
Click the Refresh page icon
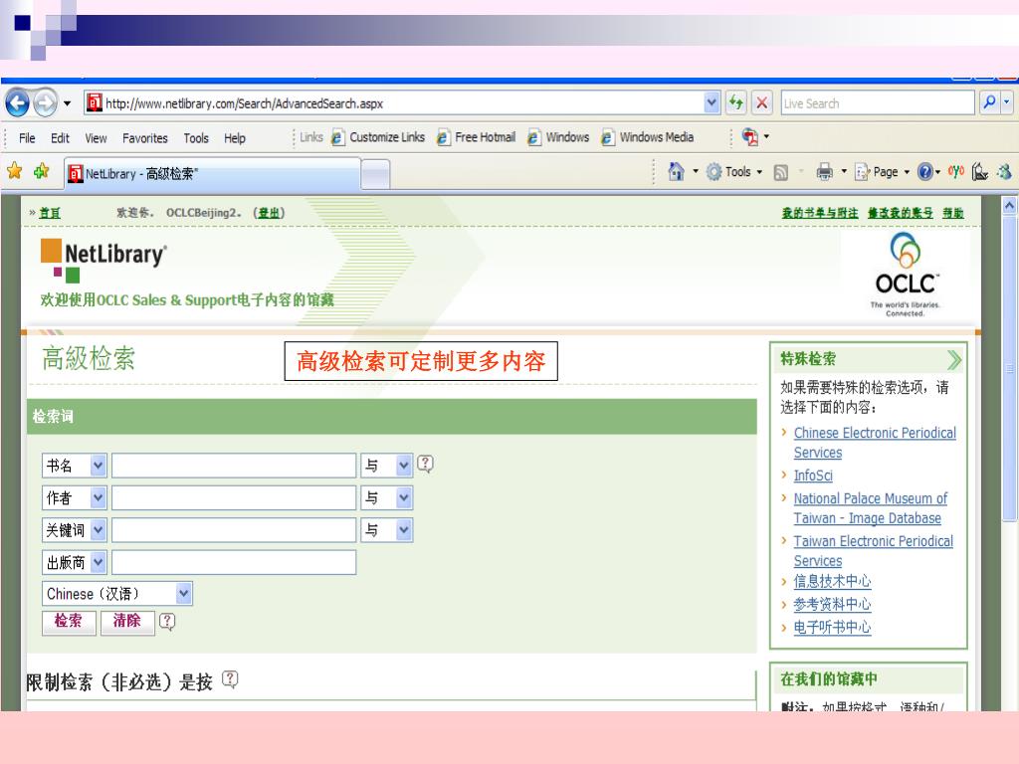pos(735,102)
